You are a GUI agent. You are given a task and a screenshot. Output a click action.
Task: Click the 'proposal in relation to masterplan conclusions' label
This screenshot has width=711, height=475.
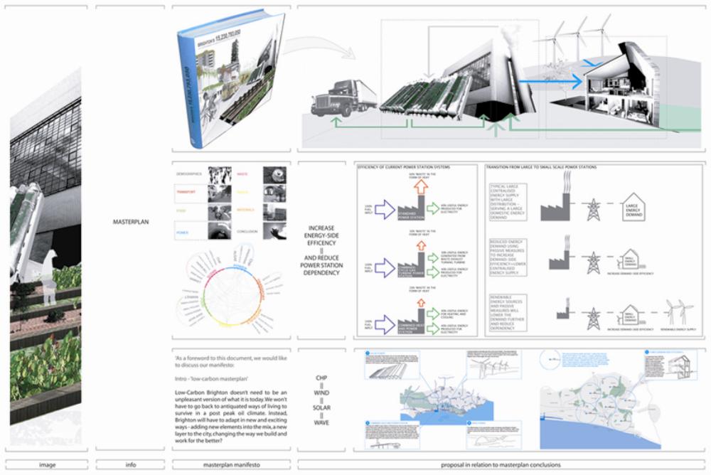501,466
